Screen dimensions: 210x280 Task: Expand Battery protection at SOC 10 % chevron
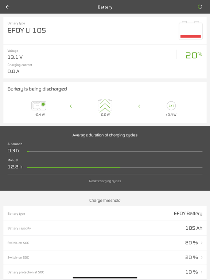pos(202,272)
